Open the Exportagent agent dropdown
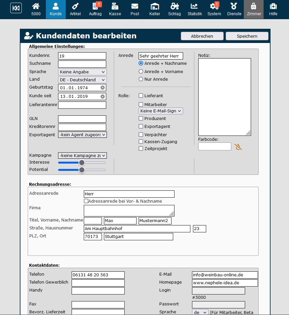 [82, 135]
